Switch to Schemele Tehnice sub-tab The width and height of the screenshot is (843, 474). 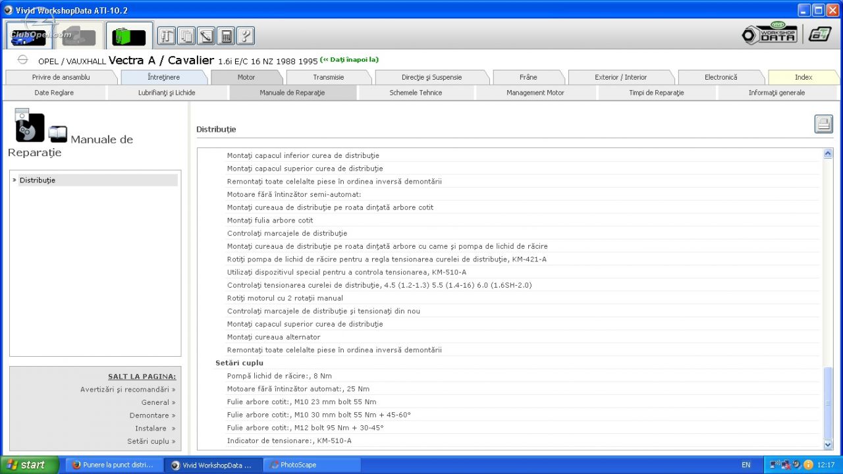[x=416, y=93]
